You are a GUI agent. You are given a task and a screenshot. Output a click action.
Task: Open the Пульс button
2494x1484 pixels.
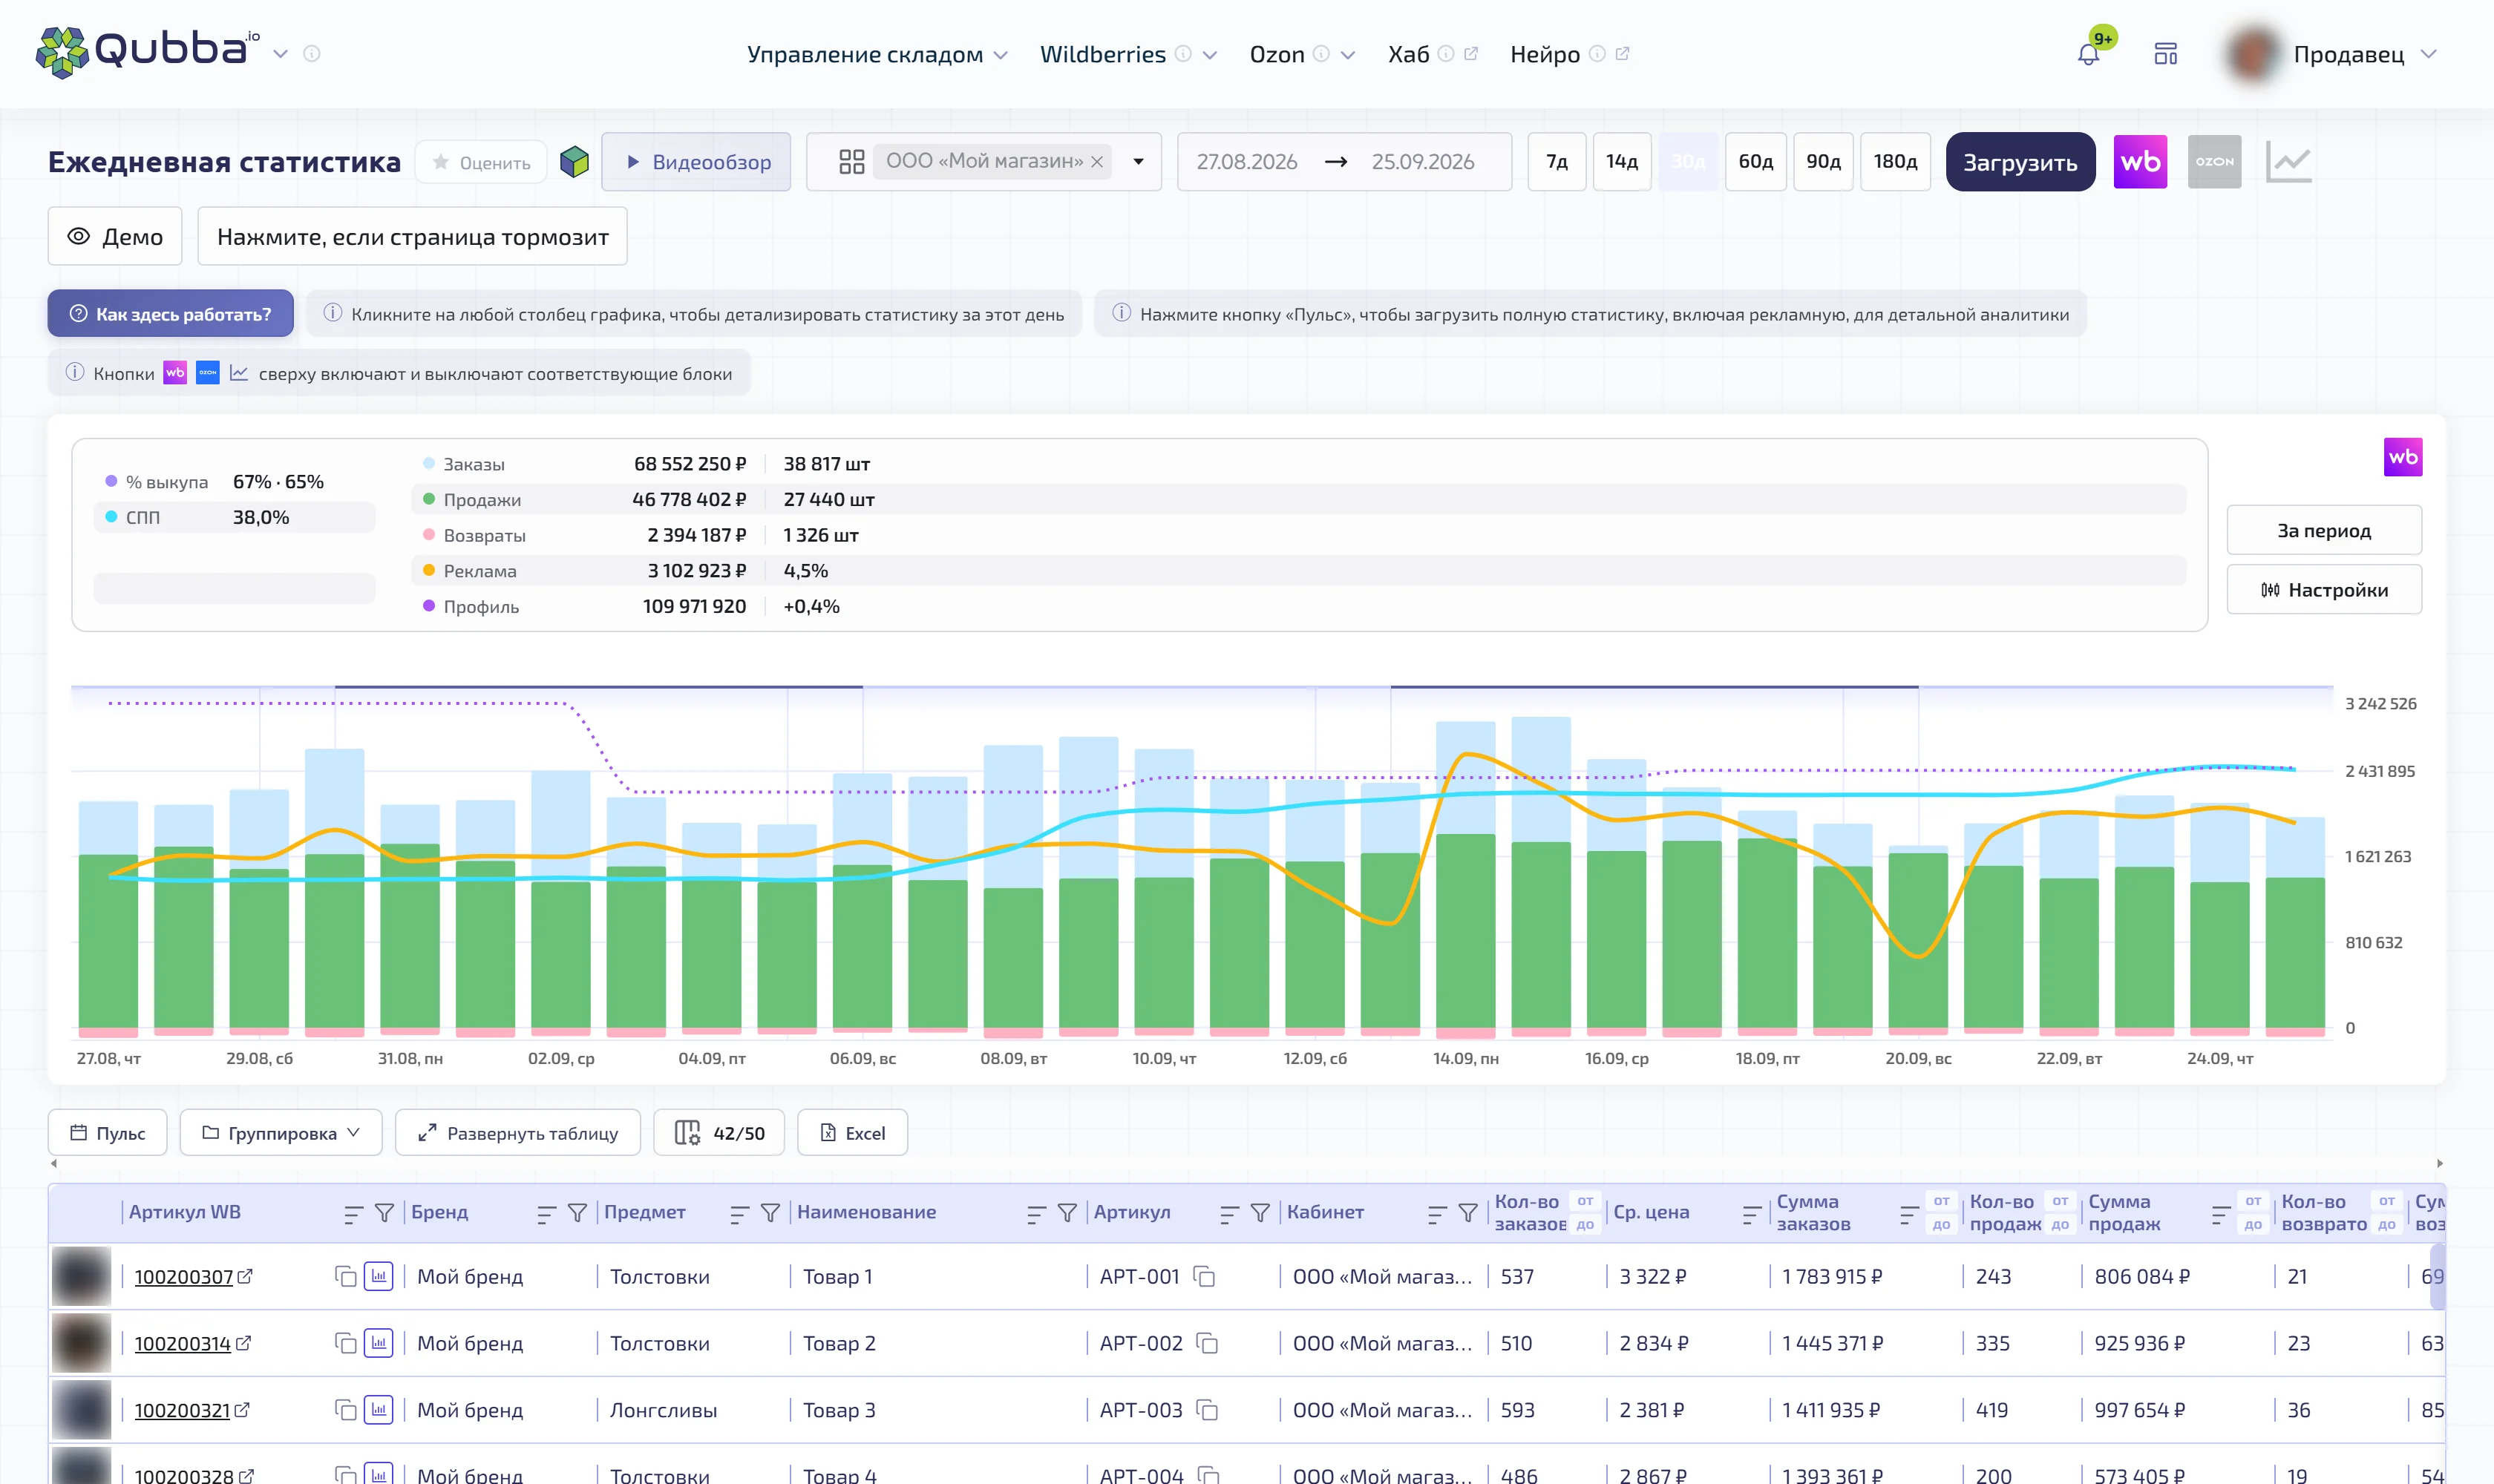[x=107, y=1133]
